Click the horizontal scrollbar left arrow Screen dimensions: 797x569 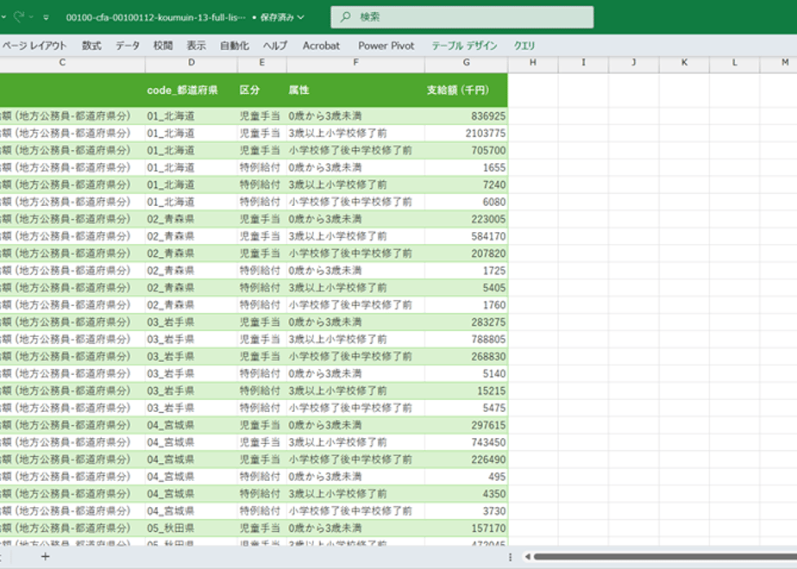[528, 557]
